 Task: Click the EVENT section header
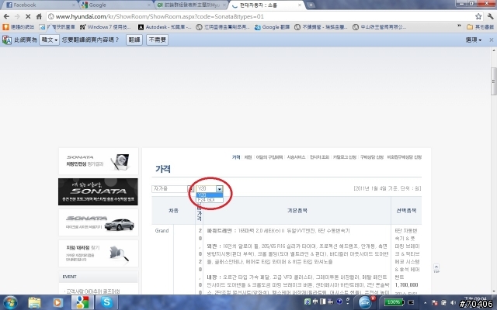tap(99, 277)
